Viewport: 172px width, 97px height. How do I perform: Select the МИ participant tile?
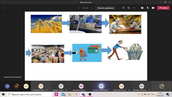tap(81, 86)
